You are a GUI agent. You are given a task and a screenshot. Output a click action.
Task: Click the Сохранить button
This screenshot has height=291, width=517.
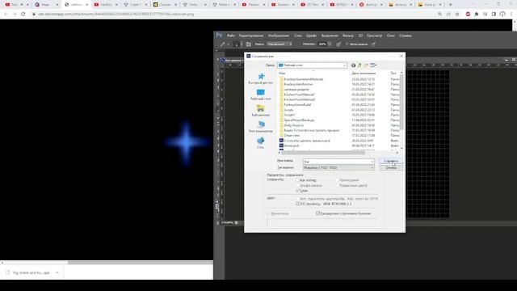[391, 161]
